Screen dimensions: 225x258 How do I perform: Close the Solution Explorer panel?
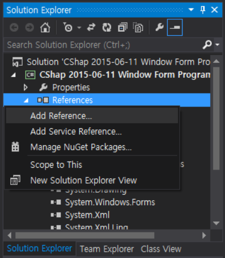click(215, 10)
